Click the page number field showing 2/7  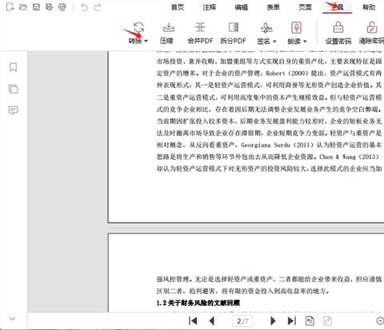coord(242,321)
